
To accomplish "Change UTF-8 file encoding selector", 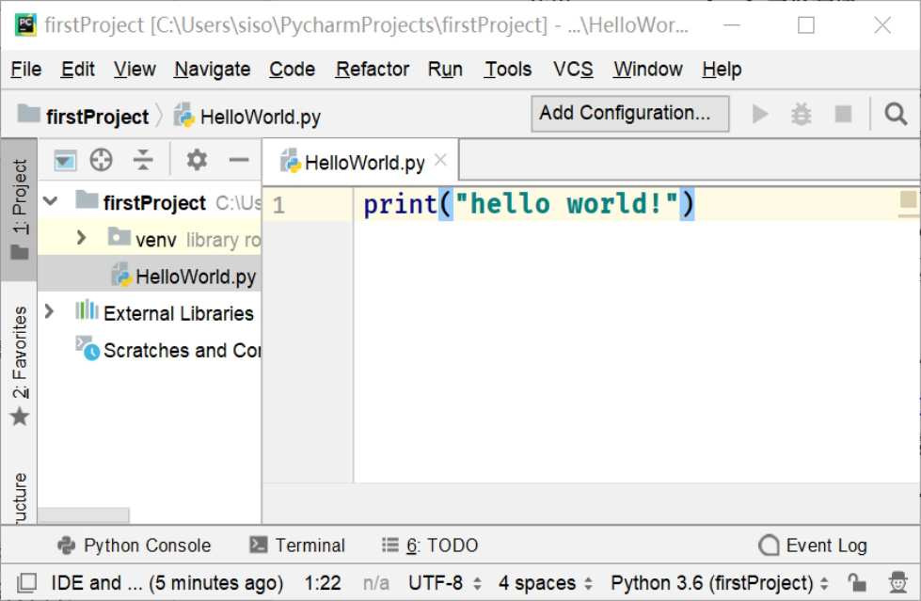I will click(445, 583).
